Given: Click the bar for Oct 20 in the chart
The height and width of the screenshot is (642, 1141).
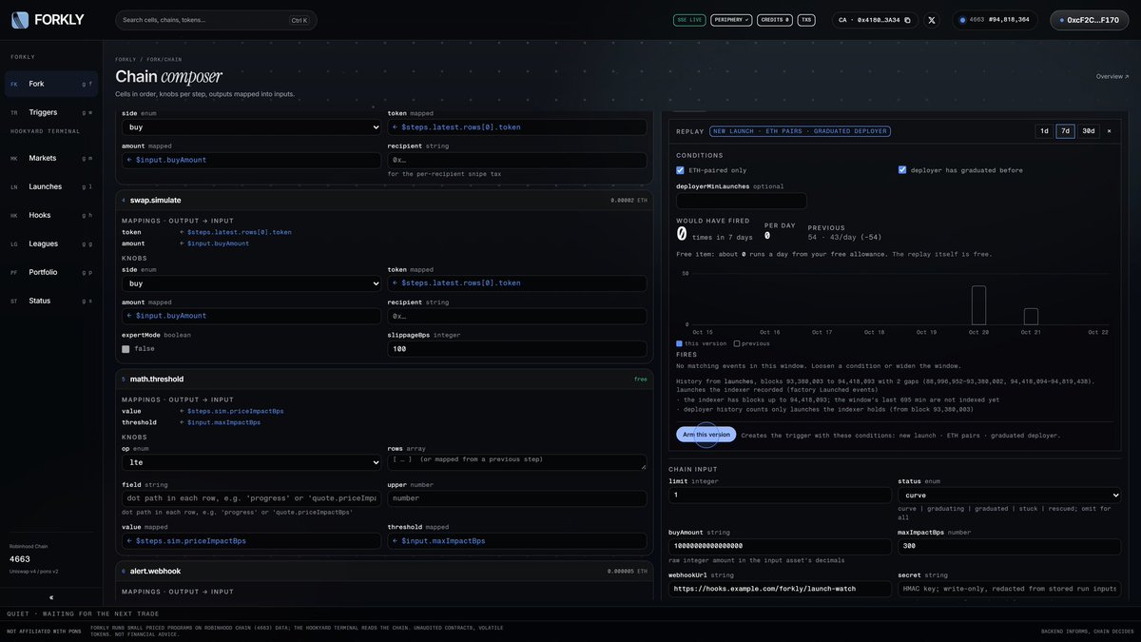Looking at the screenshot, I should [978, 305].
